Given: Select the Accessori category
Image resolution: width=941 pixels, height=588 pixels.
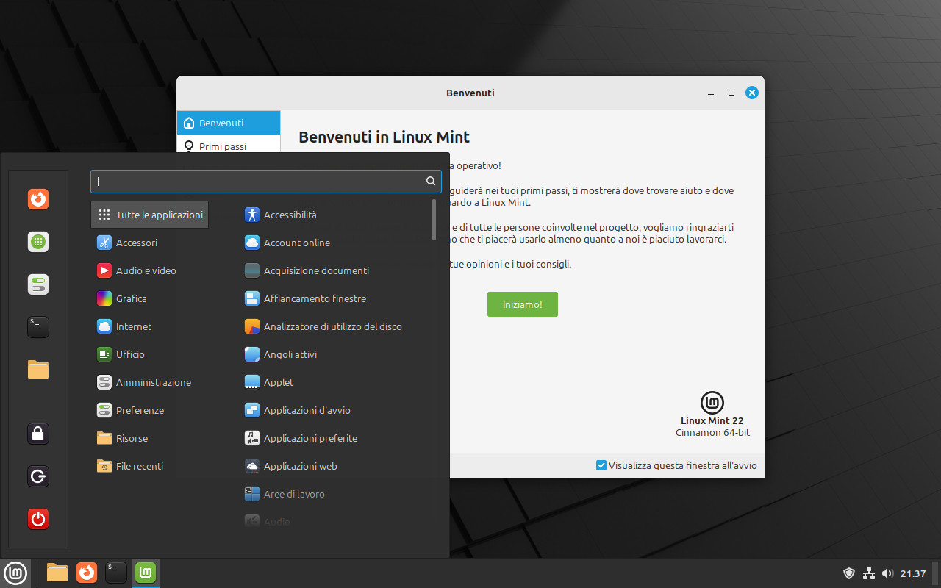Looking at the screenshot, I should [137, 243].
